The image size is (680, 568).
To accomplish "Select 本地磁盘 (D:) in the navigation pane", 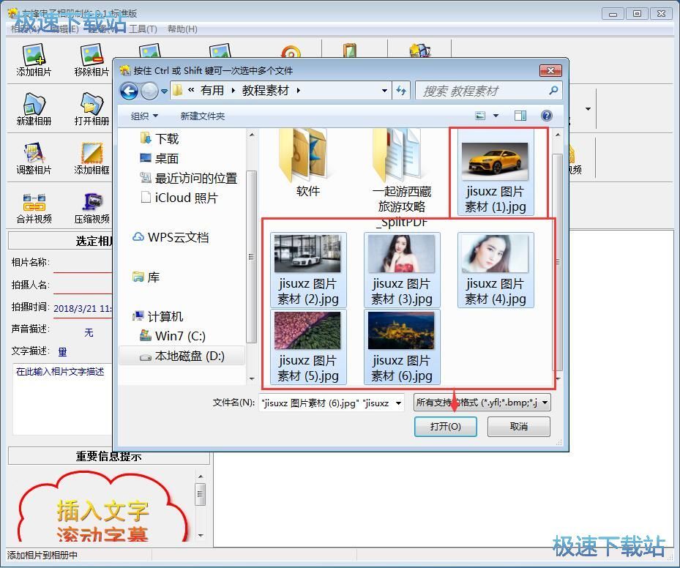I will [182, 356].
